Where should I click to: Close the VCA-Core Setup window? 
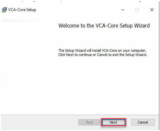point(152,10)
